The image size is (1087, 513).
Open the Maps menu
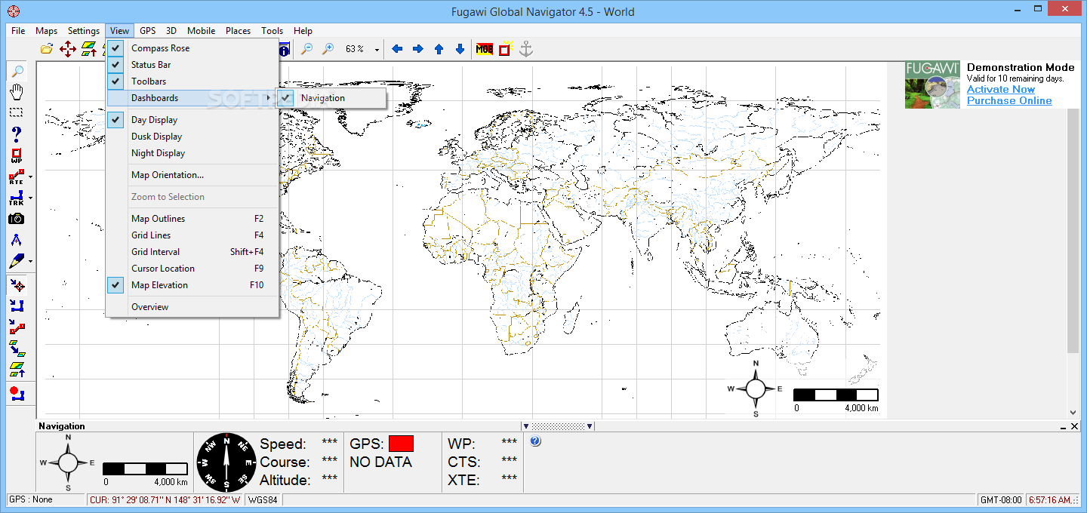click(47, 31)
